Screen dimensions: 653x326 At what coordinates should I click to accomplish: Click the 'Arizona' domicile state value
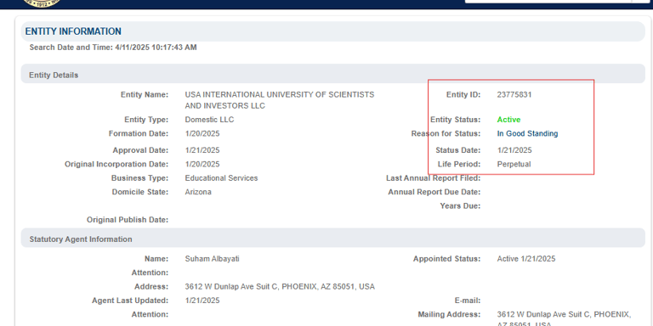198,192
